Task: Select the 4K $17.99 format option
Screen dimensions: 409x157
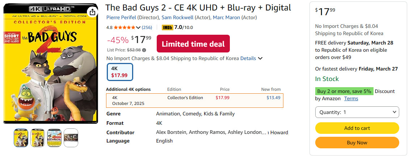Action: [x=120, y=72]
